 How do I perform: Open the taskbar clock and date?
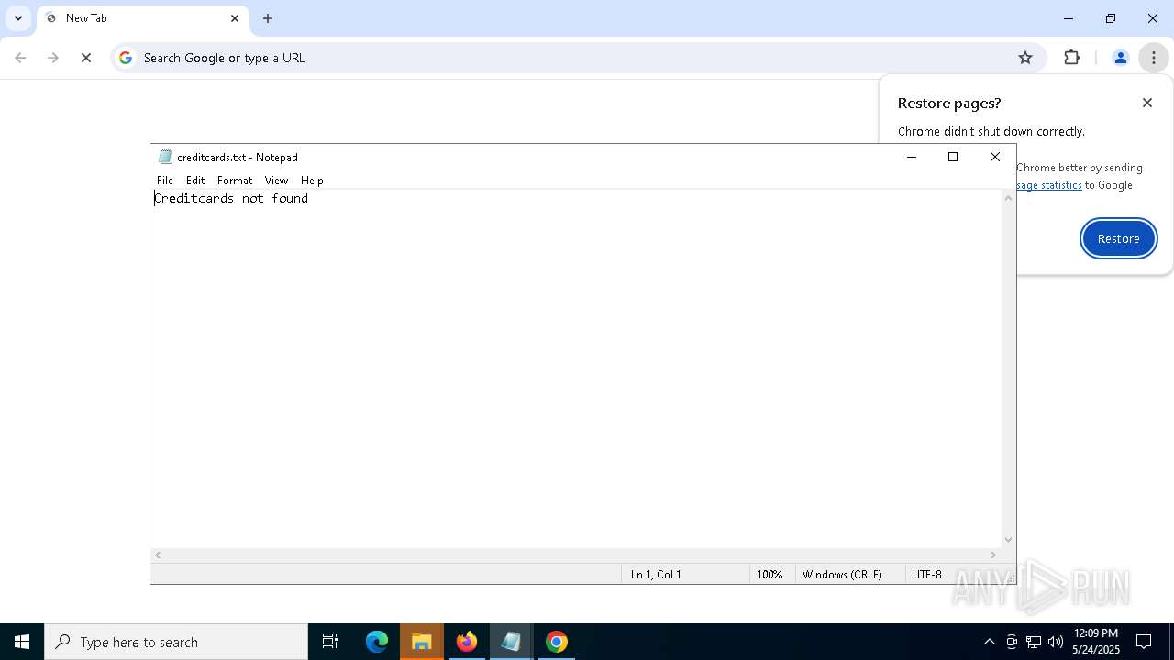pyautogui.click(x=1096, y=642)
